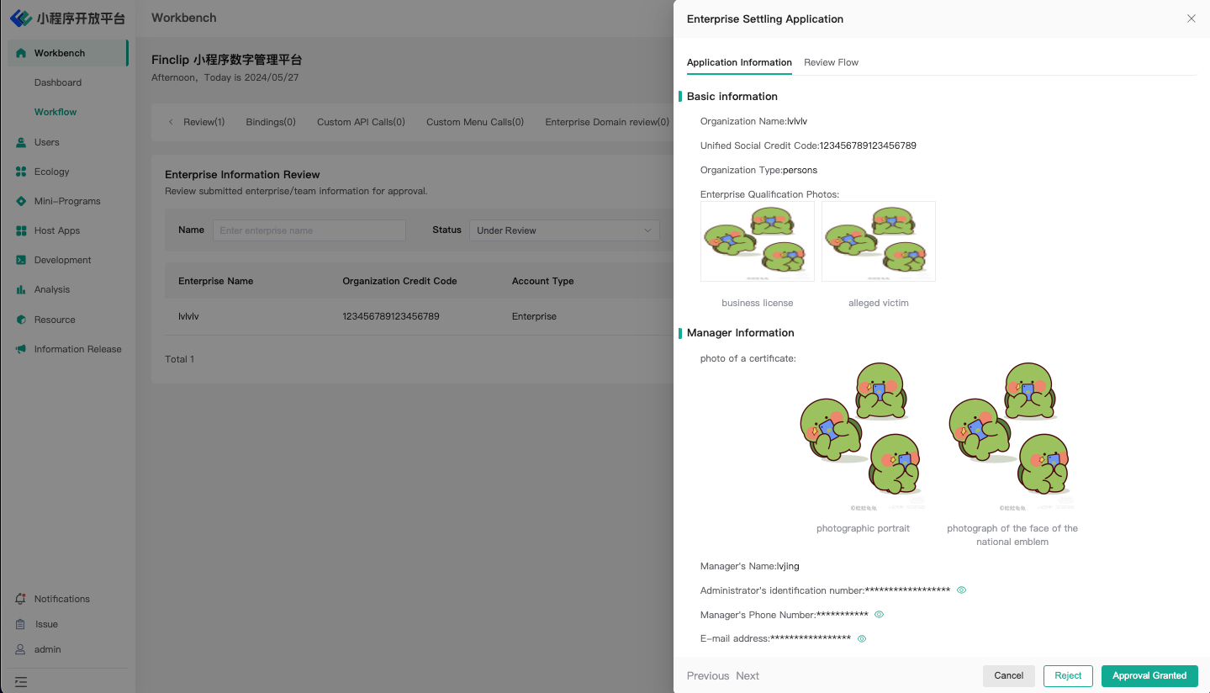Click the Workbench home icon in sidebar
1210x693 pixels.
[21, 53]
